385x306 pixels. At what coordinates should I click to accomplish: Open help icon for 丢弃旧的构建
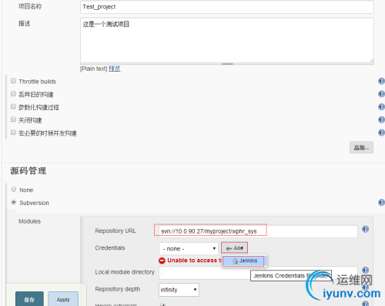pos(381,94)
